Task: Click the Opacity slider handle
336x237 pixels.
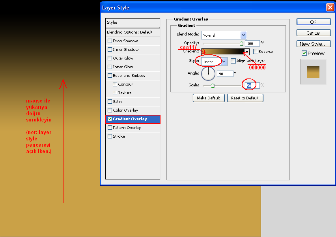Action: click(x=241, y=43)
